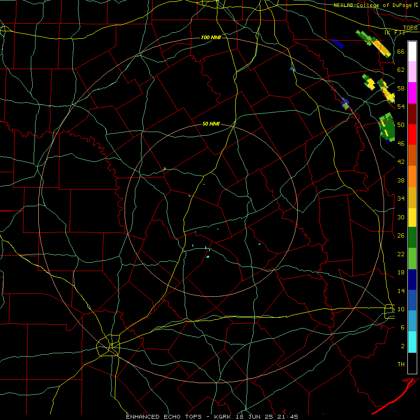Viewport: 420px width, 420px height.
Task: Click the legend value 2
Action: point(402,346)
